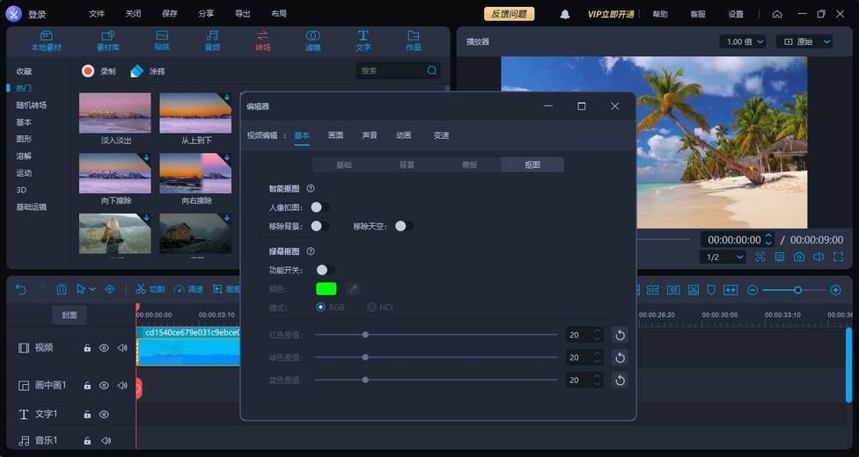Click the trash delete icon in timeline toolbar
This screenshot has height=457, width=859.
pos(62,289)
